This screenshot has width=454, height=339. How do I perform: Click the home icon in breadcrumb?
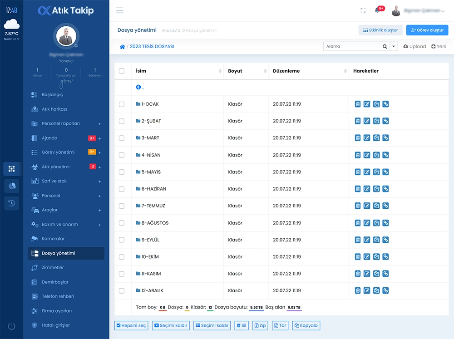[122, 47]
